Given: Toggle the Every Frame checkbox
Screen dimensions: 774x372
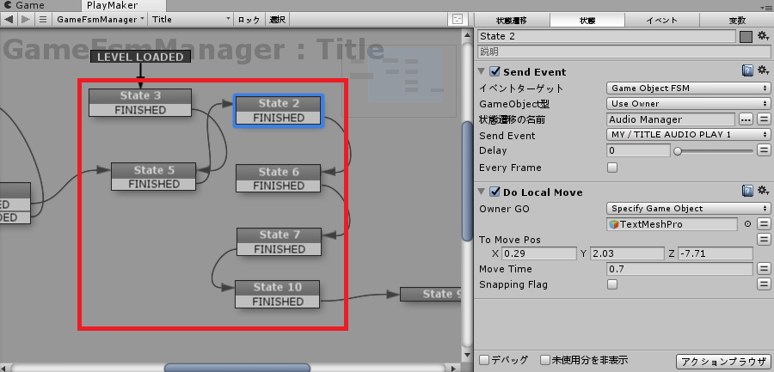Looking at the screenshot, I should click(612, 168).
